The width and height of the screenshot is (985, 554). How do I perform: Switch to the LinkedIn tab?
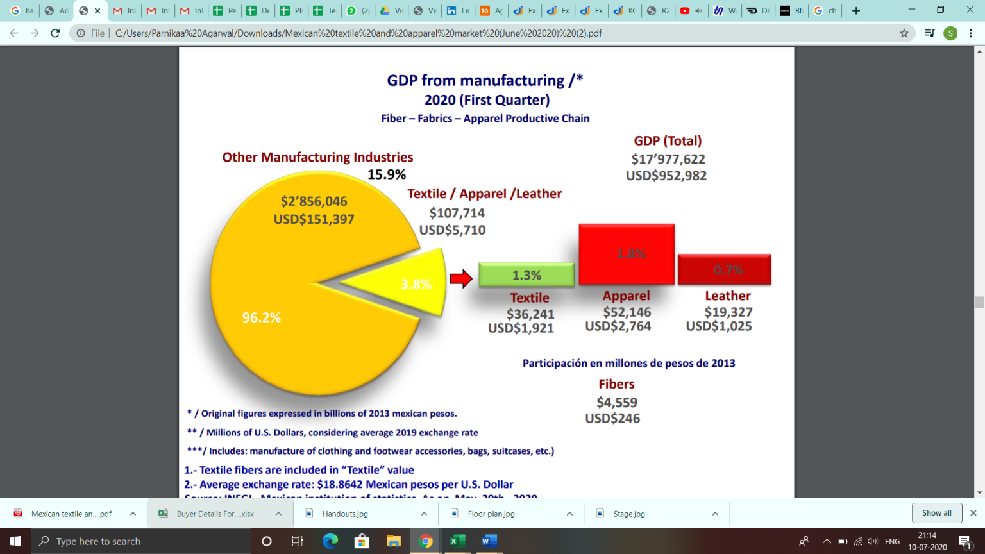click(458, 11)
